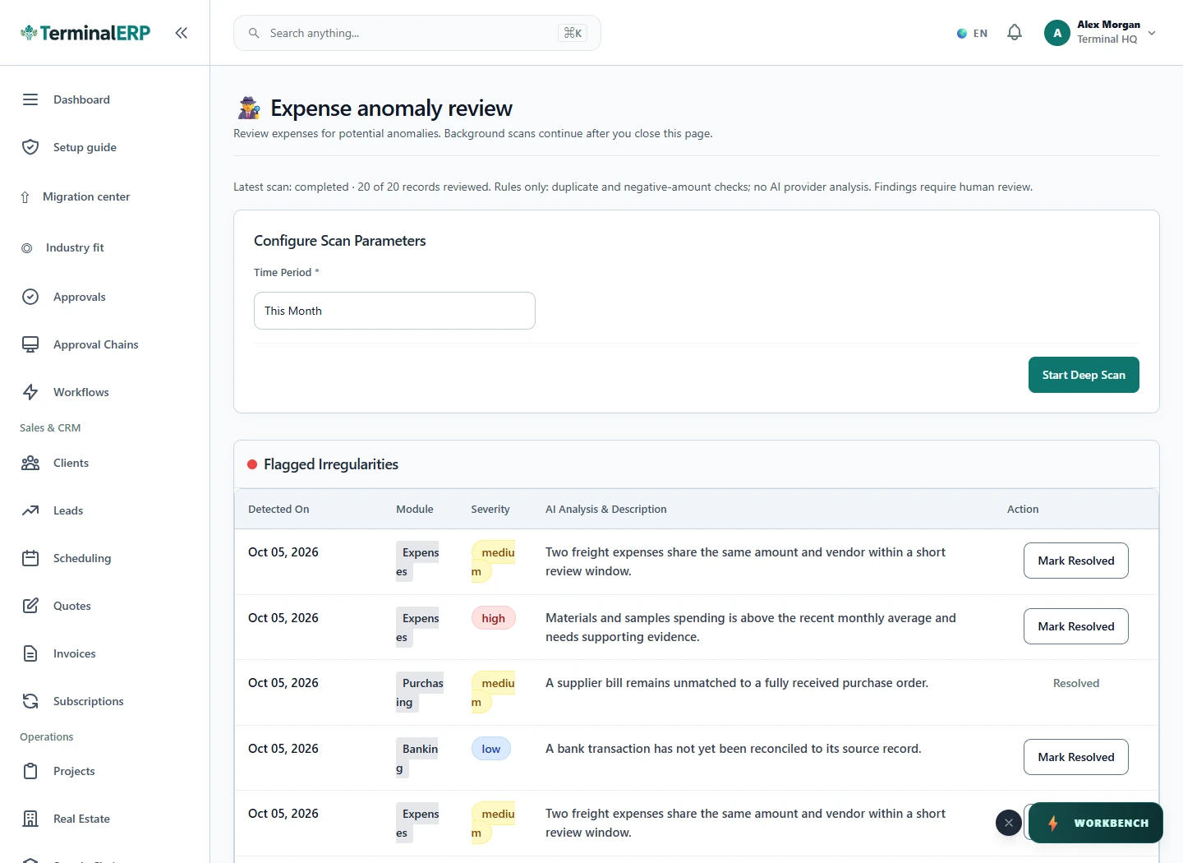Click the Workflows lightning icon

click(30, 392)
